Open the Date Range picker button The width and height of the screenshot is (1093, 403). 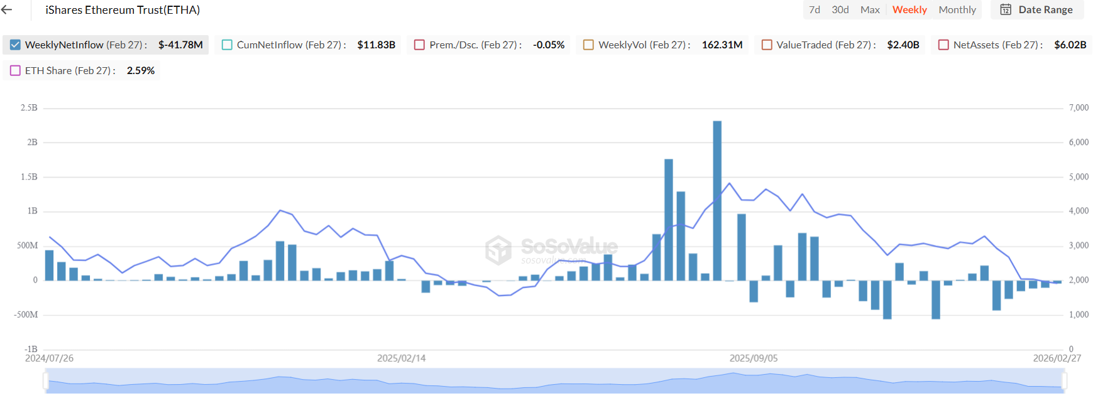tap(1037, 9)
